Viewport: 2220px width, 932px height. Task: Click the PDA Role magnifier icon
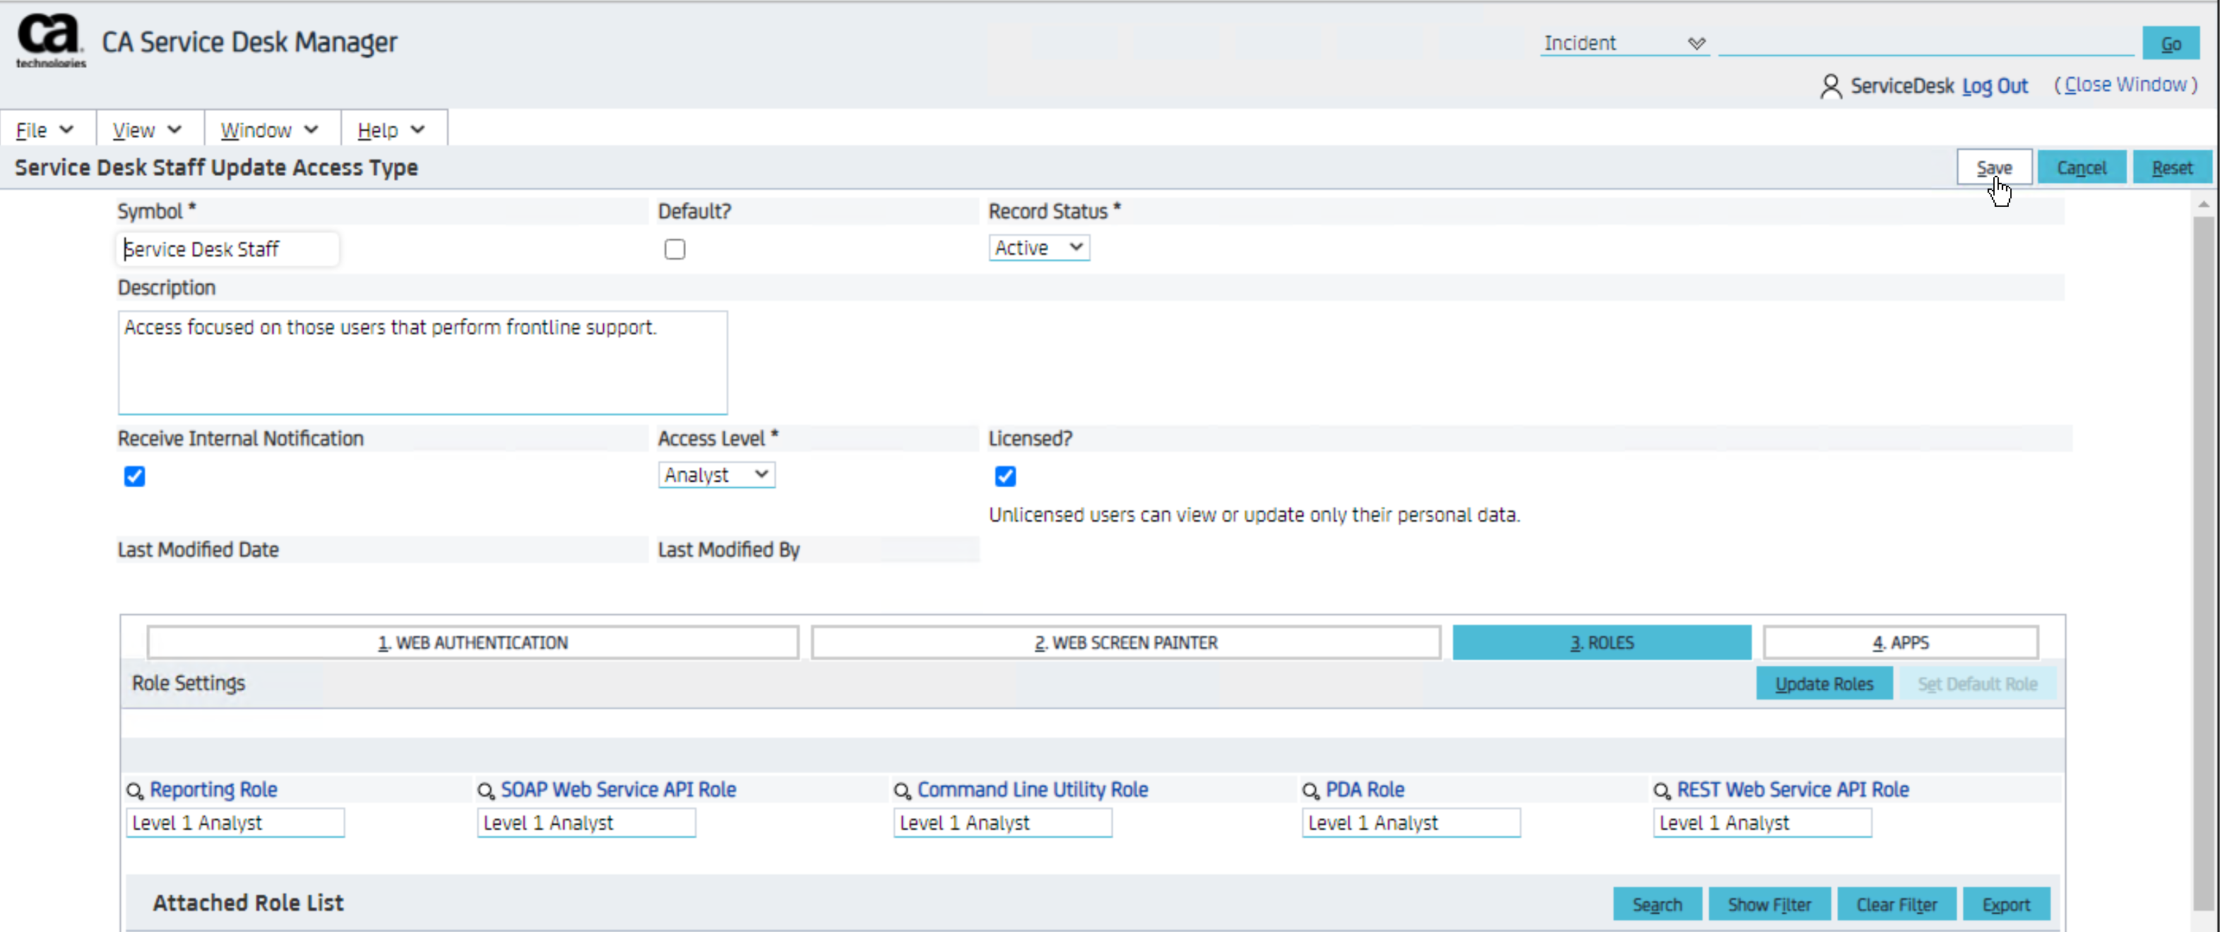click(x=1311, y=791)
